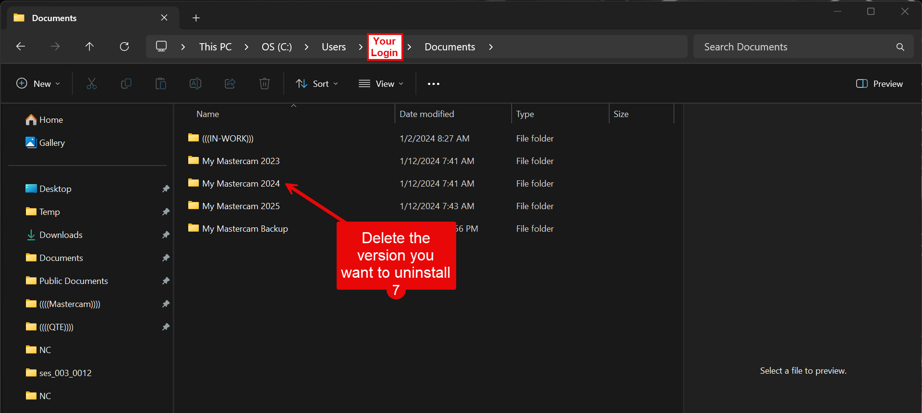
Task: Click the PC monitor icon in address bar
Action: tap(161, 47)
